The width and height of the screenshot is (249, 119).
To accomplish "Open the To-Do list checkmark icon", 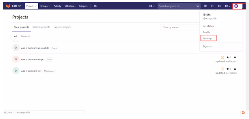I will [219, 6].
